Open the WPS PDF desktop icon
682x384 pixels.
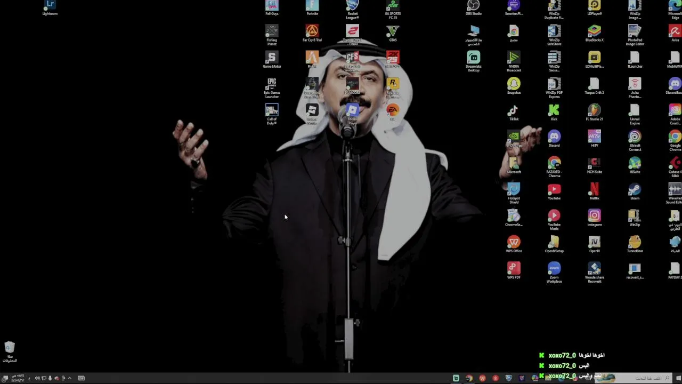tap(514, 270)
